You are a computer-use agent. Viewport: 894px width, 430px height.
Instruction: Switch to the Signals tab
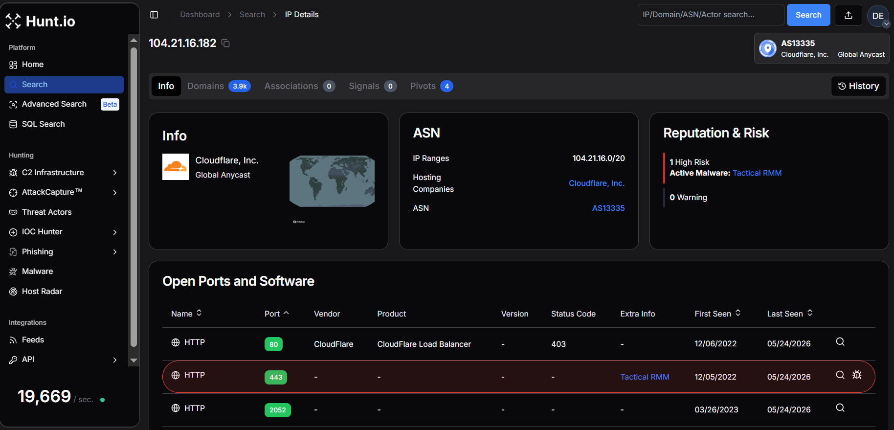pyautogui.click(x=372, y=86)
